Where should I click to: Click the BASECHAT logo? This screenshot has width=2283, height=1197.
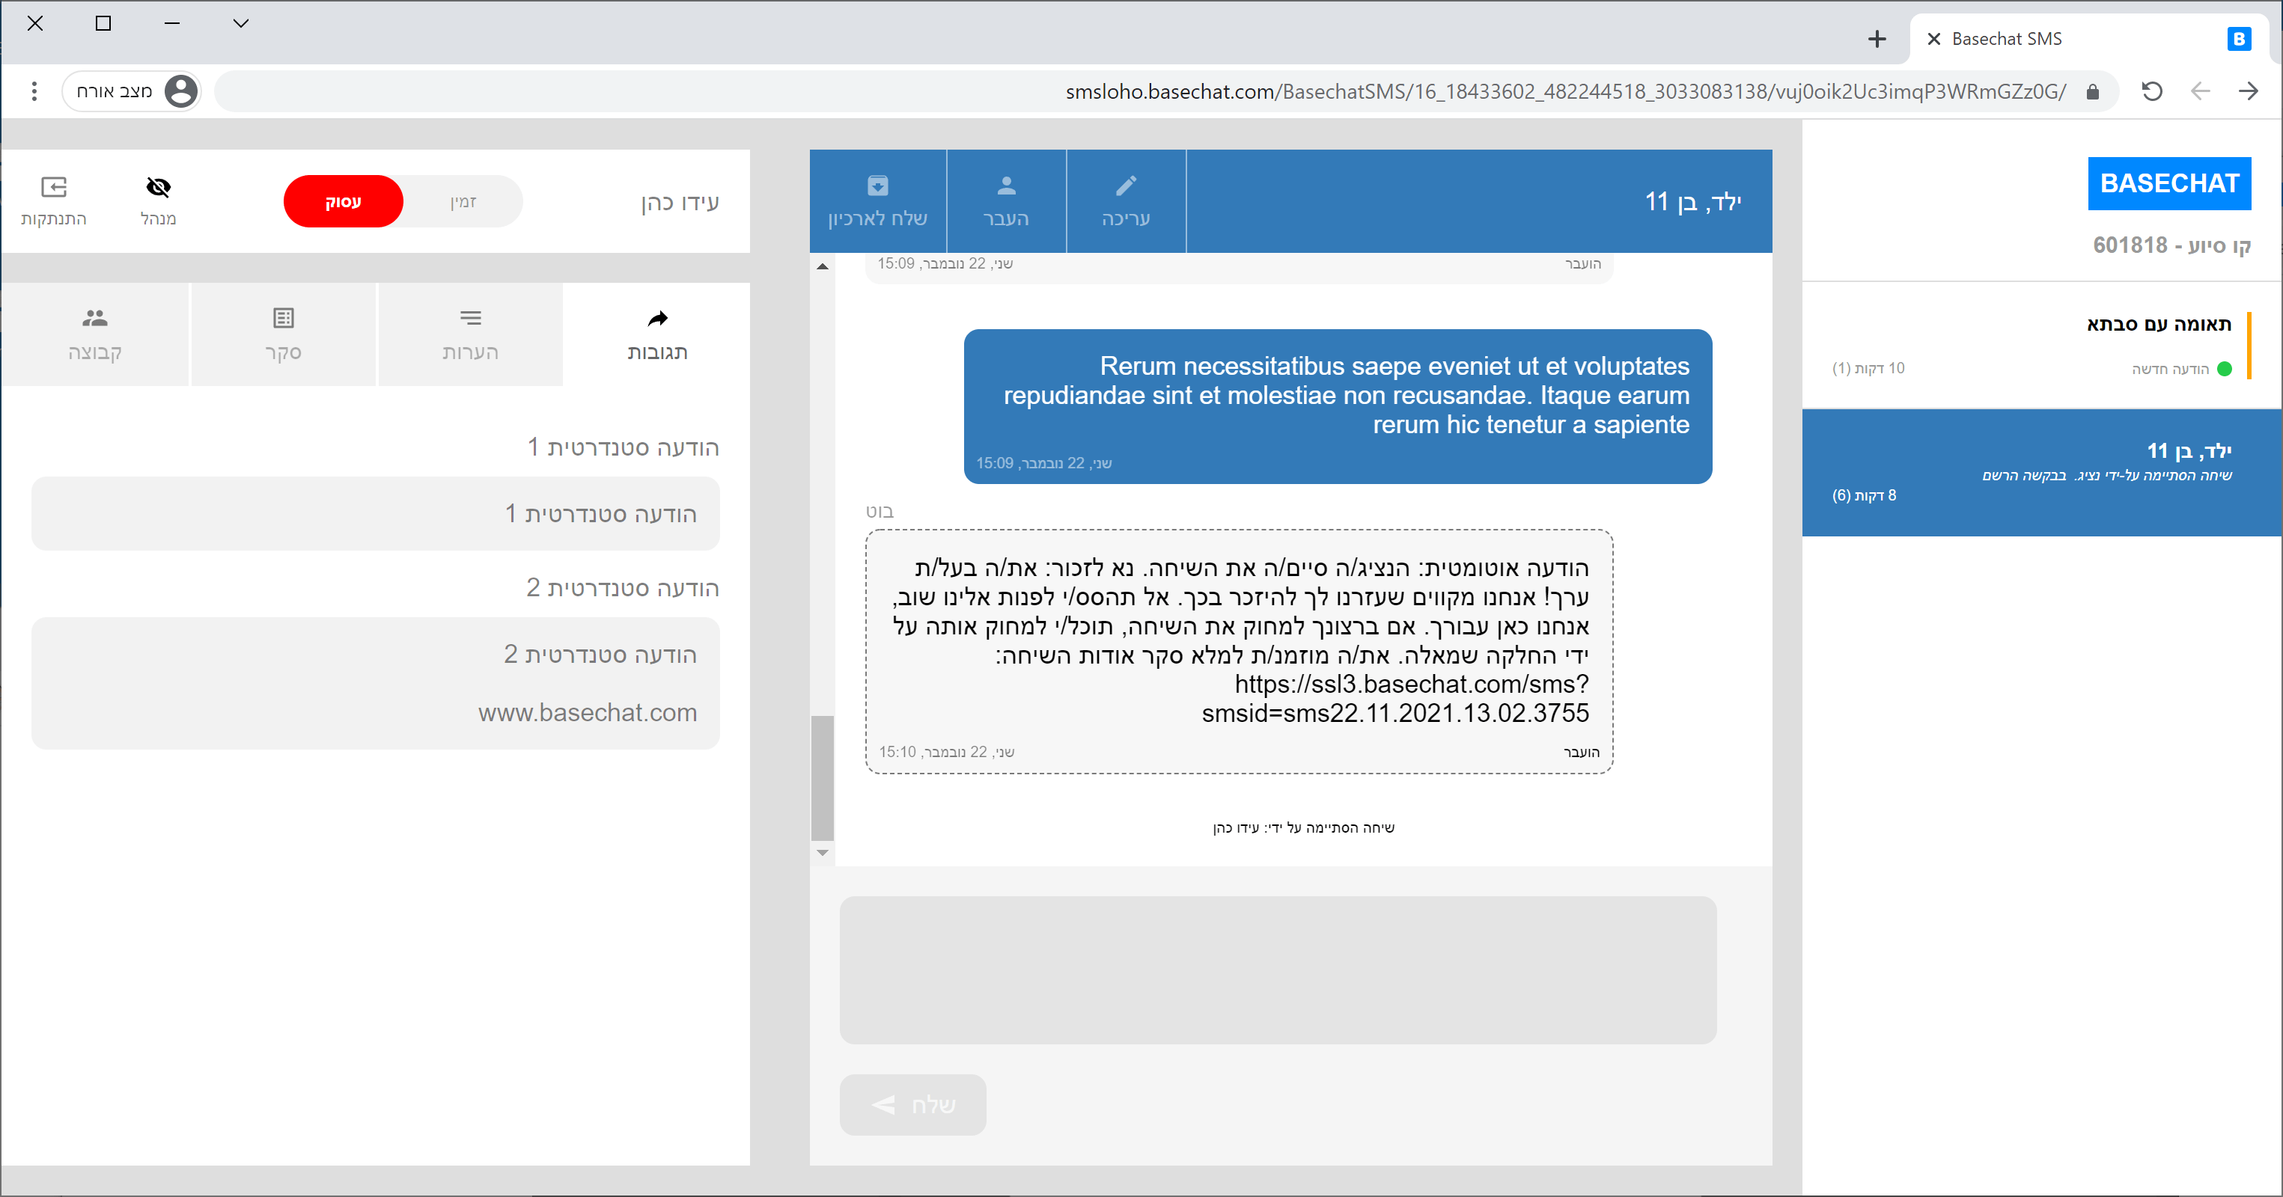click(2168, 183)
